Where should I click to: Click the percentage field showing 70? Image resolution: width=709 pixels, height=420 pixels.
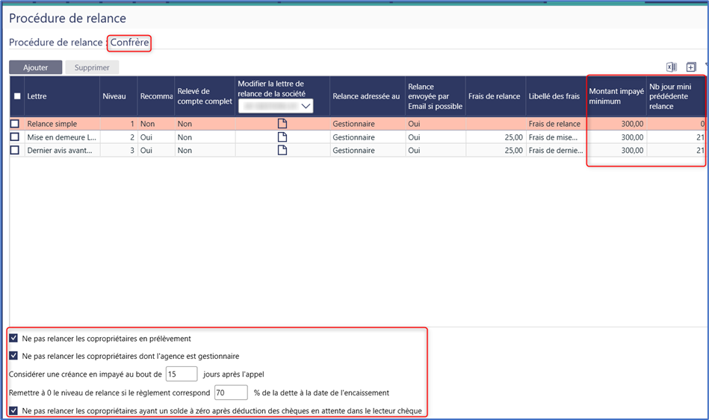coord(231,392)
